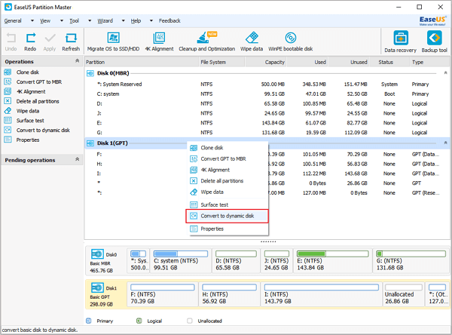Open the General menu
Screen dimensions: 452x335
click(13, 21)
